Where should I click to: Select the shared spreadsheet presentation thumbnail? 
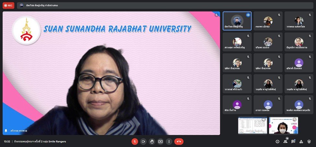point(252,125)
